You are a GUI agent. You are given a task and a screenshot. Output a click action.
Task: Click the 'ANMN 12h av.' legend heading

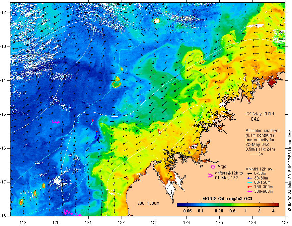[x=259, y=169]
